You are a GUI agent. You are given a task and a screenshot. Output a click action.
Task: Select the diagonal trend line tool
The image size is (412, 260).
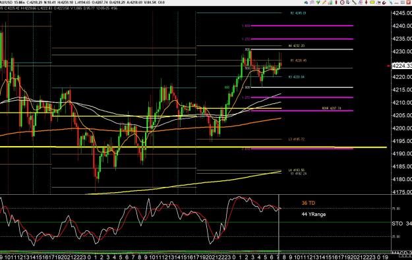(354, 3)
